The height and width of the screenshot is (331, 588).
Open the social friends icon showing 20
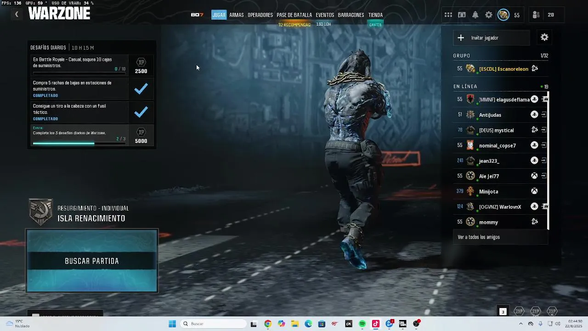click(536, 15)
